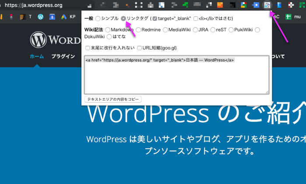Choose the MediaWiki format radio
This screenshot has height=184, width=306.
tap(165, 30)
